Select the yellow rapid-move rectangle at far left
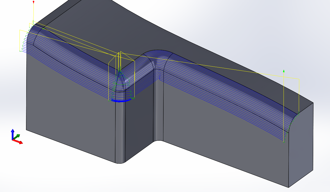Screen dimensions: 330x192 point(20,40)
